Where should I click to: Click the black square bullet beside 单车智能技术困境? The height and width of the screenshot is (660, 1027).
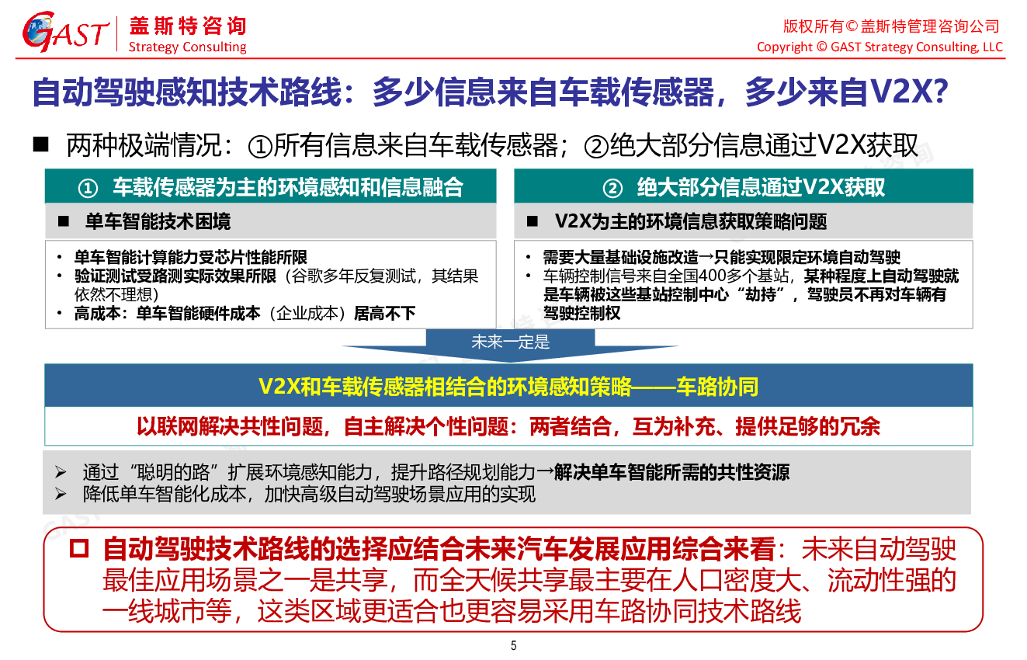[65, 222]
